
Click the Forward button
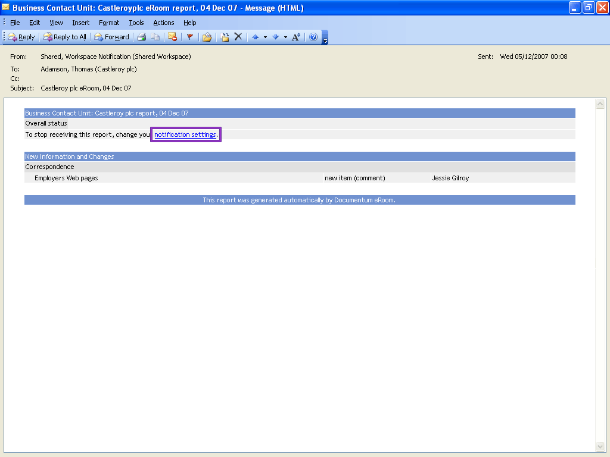(112, 37)
